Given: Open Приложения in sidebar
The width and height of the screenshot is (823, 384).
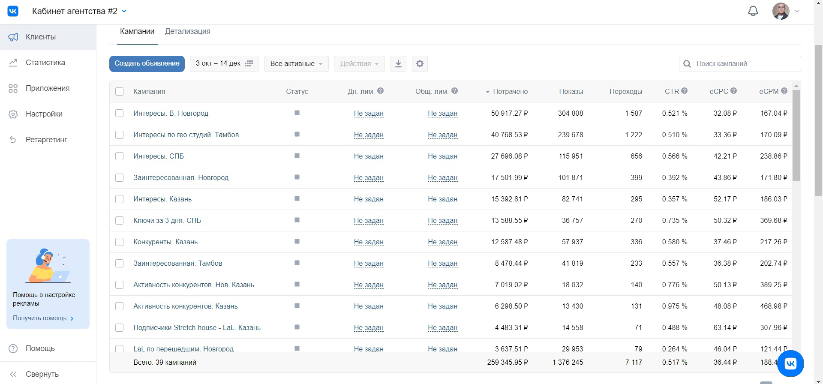Looking at the screenshot, I should (48, 88).
